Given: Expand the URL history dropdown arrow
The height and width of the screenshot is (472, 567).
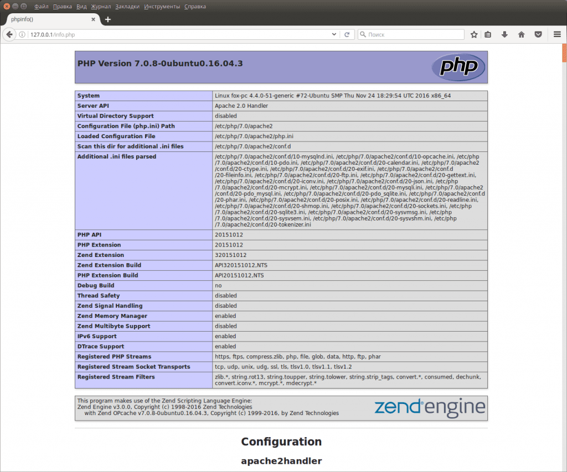Looking at the screenshot, I should (334, 34).
